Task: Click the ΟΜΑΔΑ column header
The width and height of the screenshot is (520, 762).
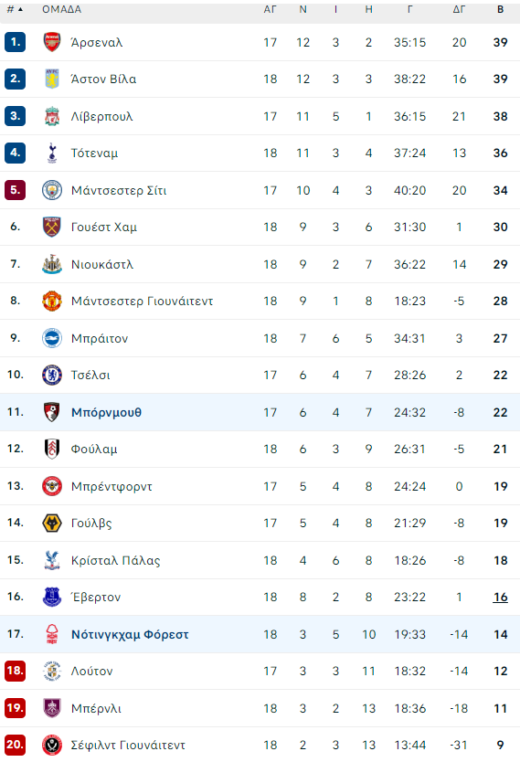Action: 62,9
